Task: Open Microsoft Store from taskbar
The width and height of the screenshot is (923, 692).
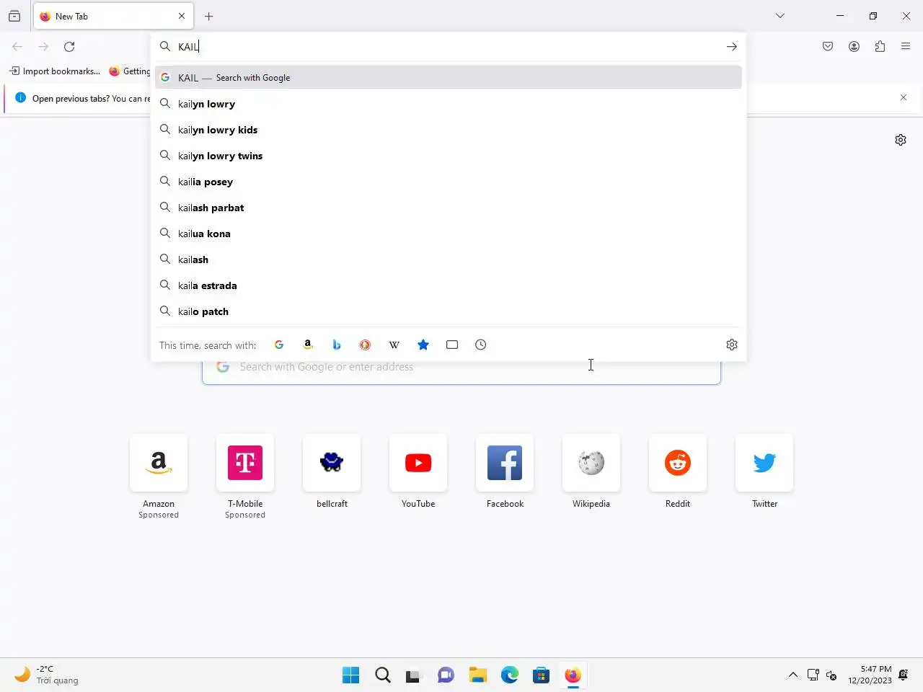Action: click(x=542, y=675)
